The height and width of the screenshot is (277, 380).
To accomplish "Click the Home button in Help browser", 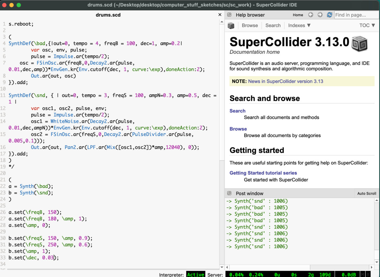I will click(298, 15).
